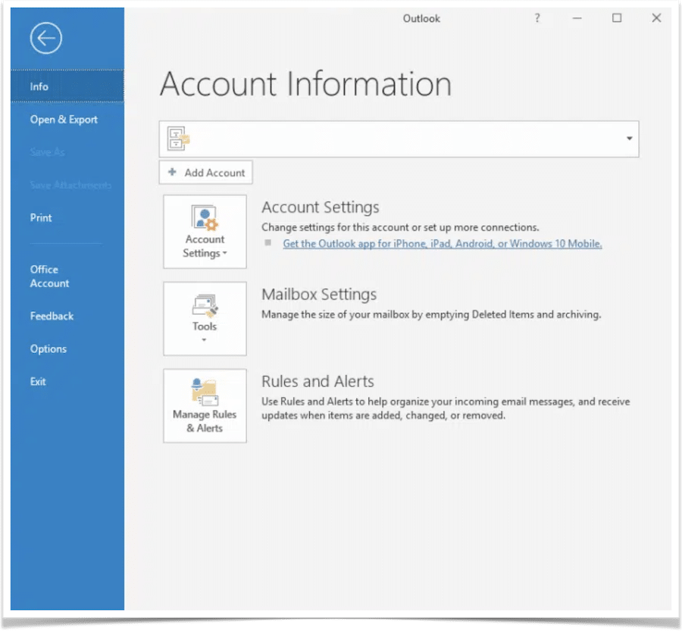Expand the account selector dropdown arrow
The image size is (682, 631).
click(629, 139)
